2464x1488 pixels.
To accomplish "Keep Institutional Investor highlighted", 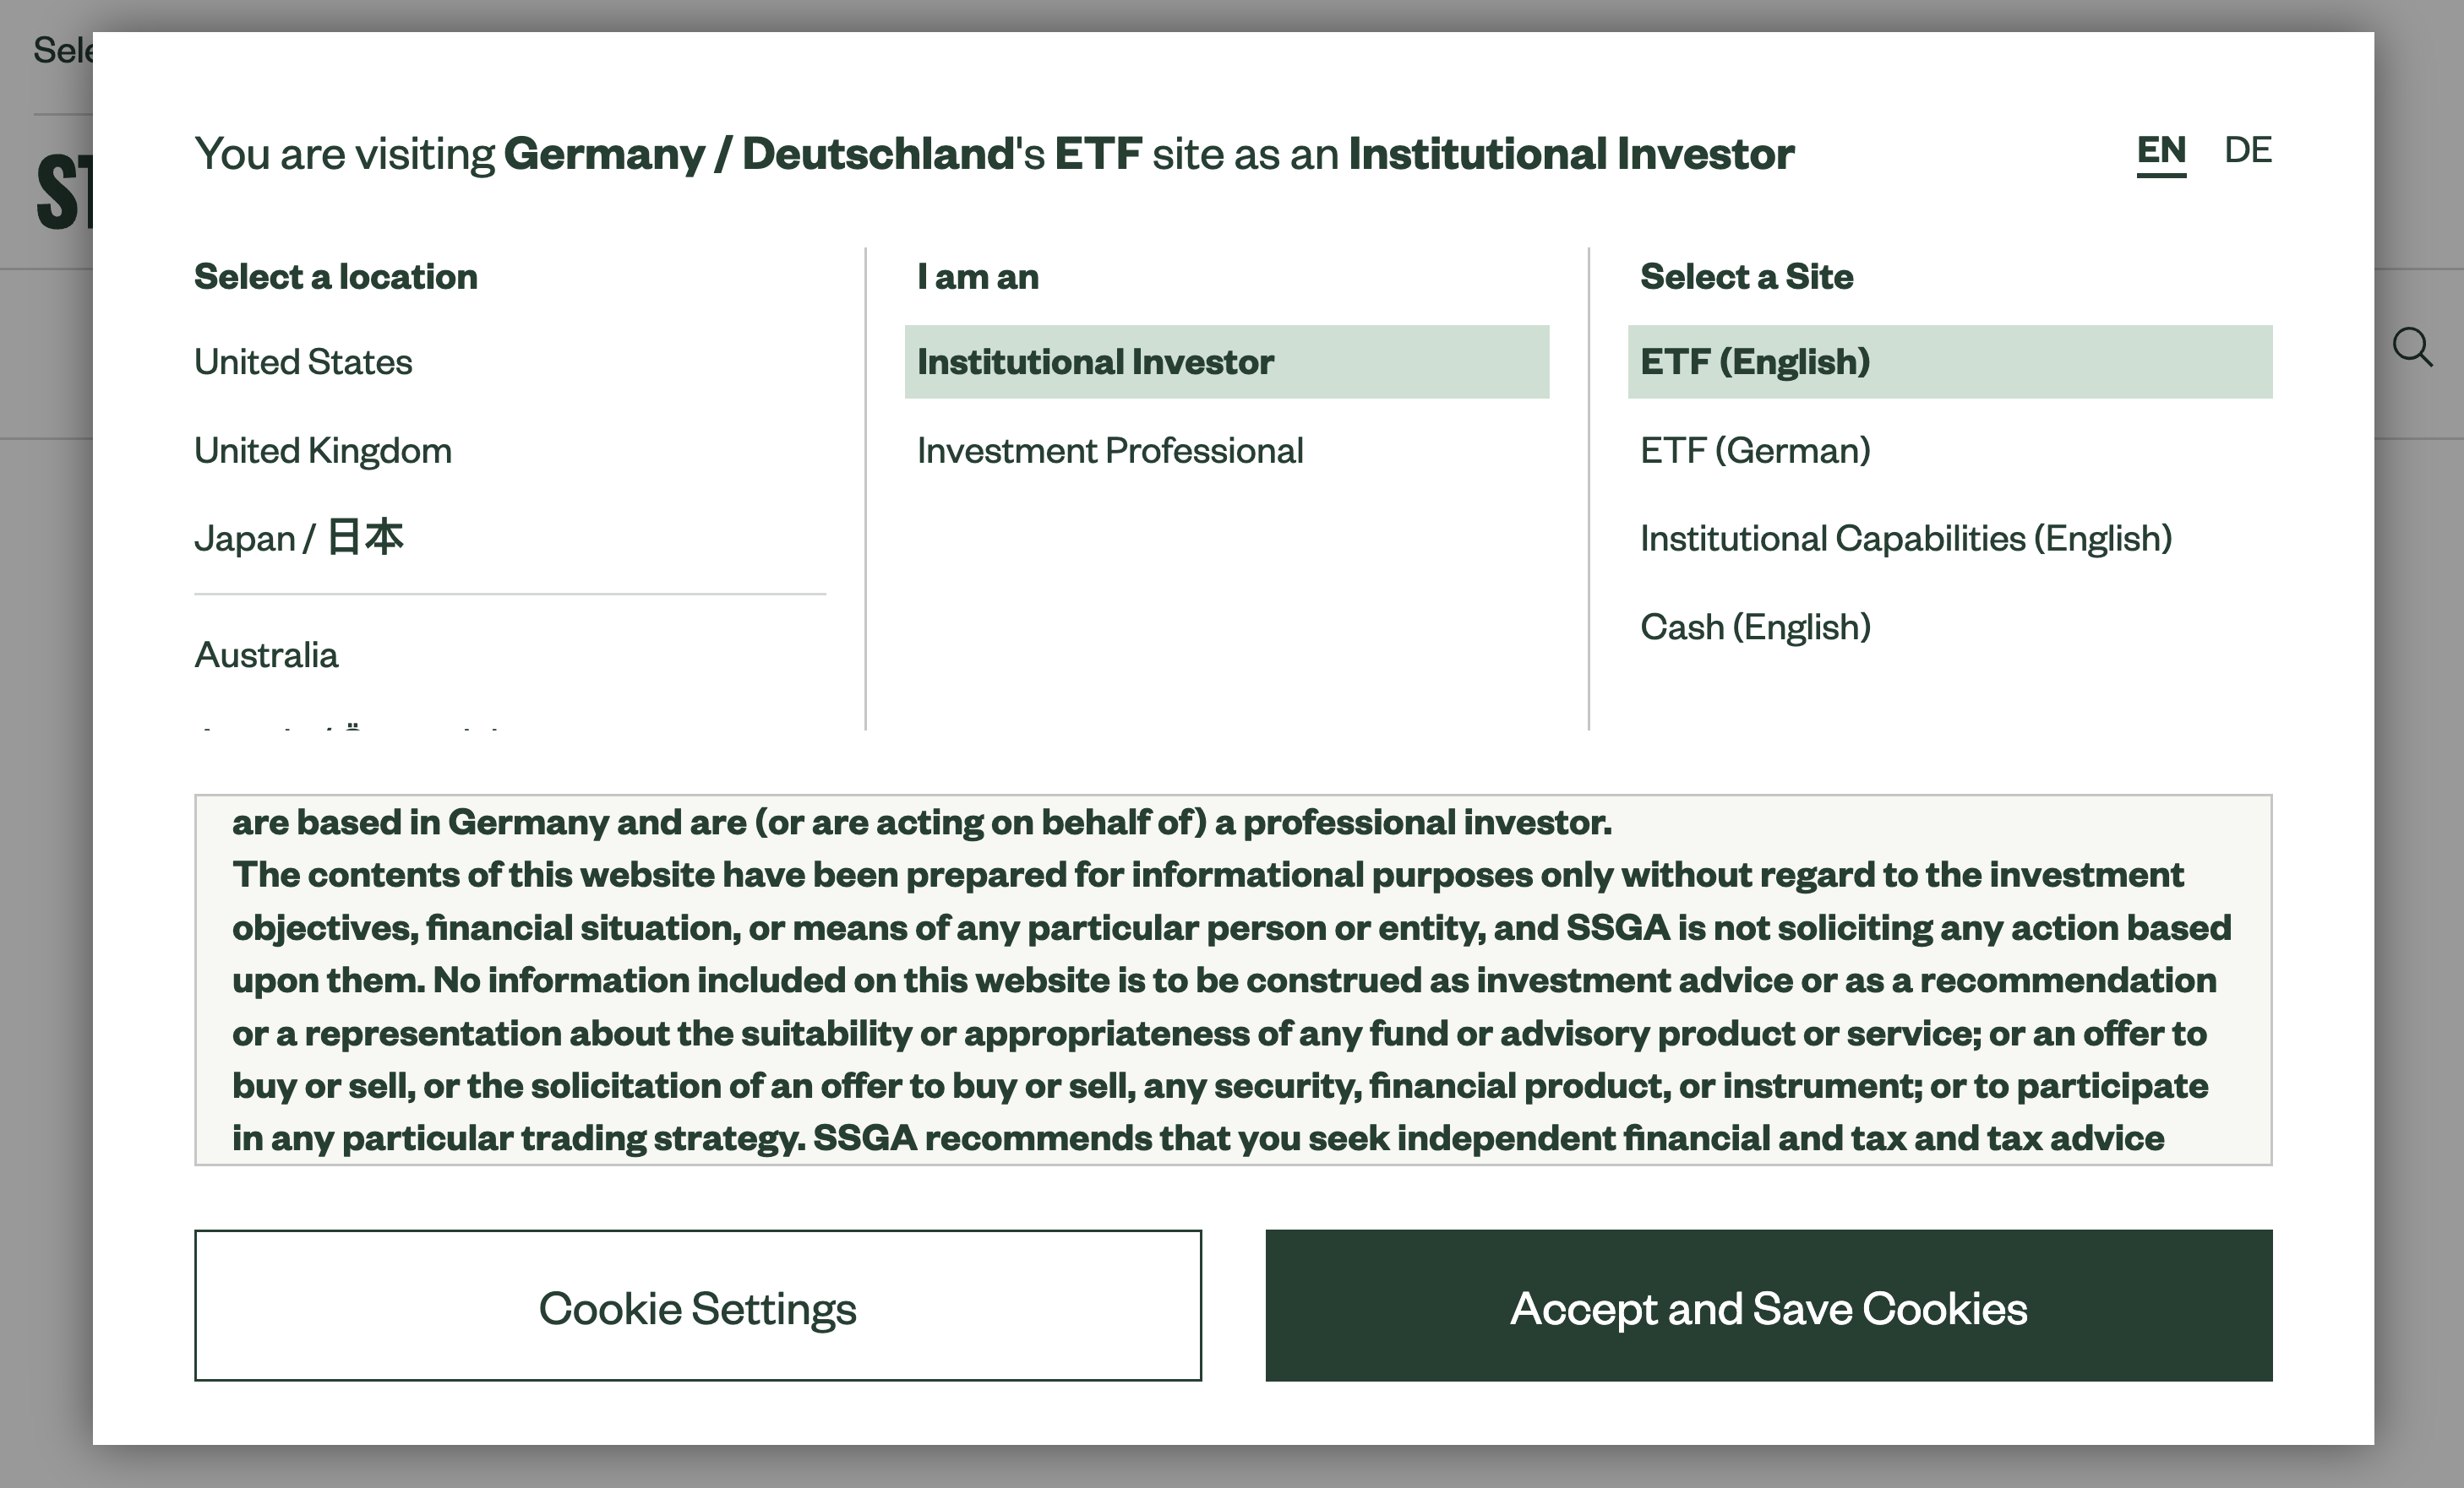I will (1096, 361).
